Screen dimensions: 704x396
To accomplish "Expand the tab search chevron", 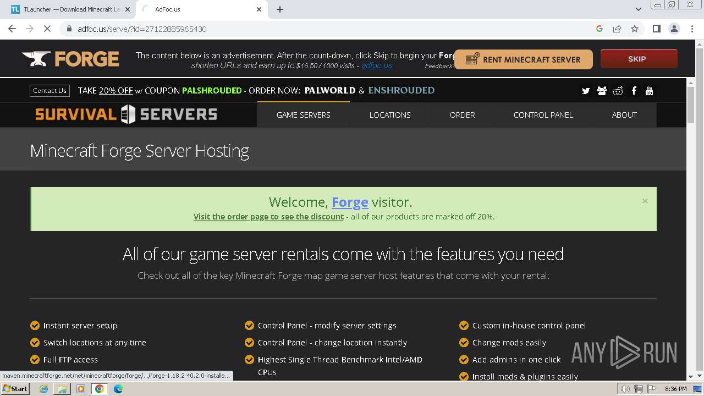I will click(638, 9).
